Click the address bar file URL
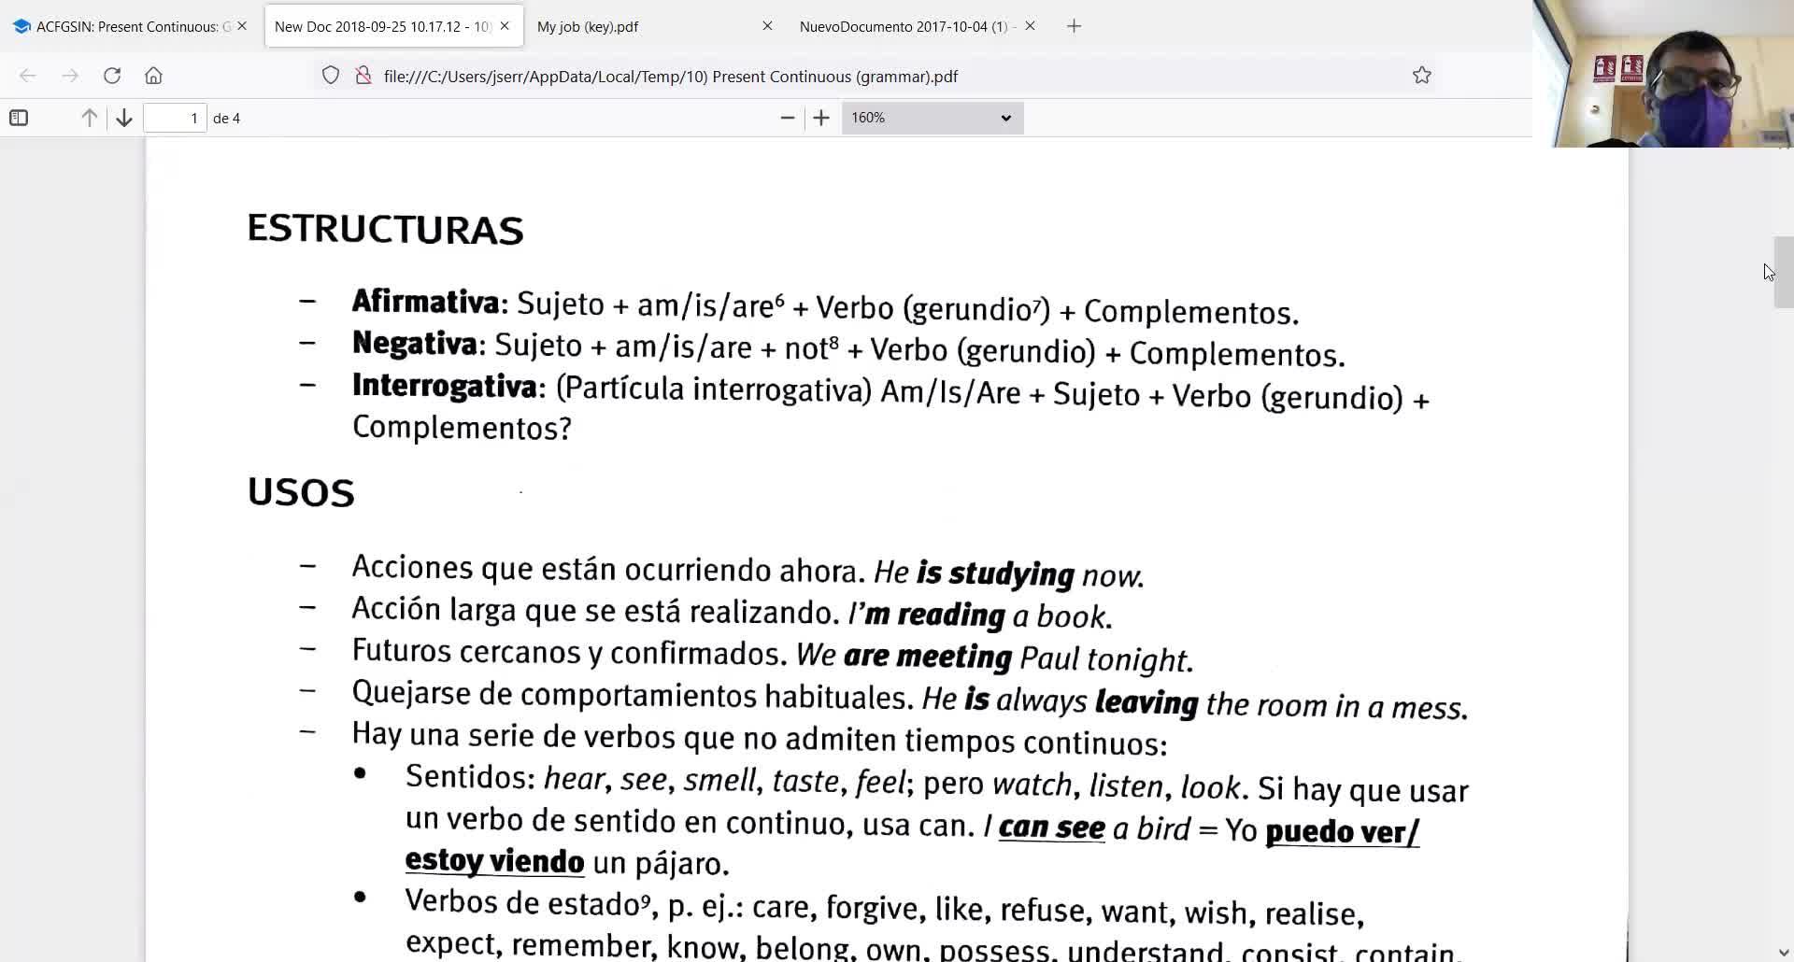This screenshot has height=962, width=1794. 671,77
